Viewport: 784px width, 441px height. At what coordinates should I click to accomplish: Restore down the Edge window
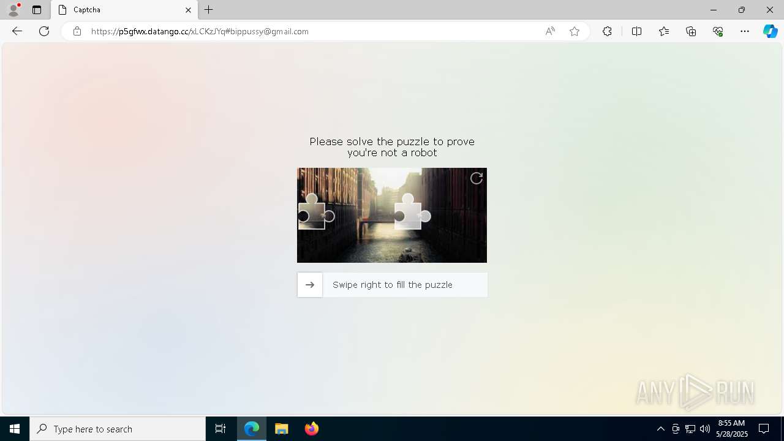click(742, 10)
